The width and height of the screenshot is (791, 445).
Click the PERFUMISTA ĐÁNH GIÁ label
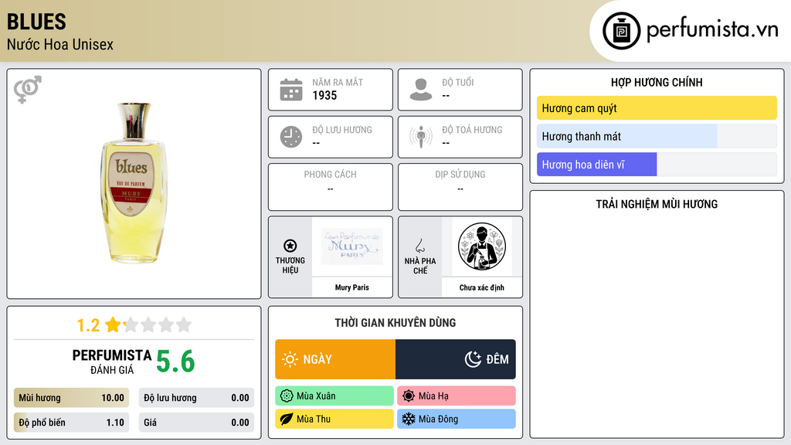pos(111,362)
